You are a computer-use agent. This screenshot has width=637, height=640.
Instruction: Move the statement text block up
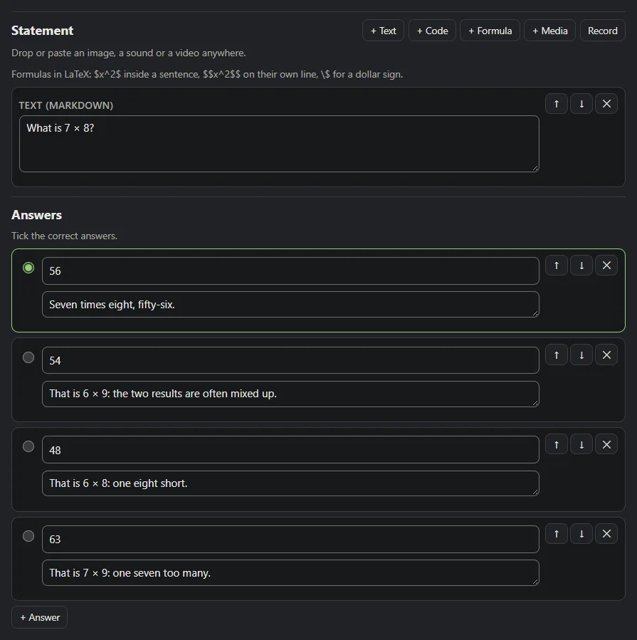pos(556,104)
